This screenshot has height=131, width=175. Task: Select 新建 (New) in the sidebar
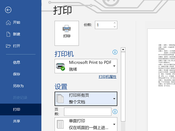(x=17, y=34)
